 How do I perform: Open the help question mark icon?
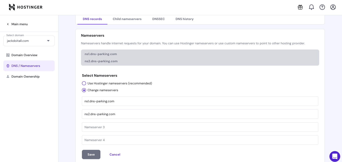[322, 7]
